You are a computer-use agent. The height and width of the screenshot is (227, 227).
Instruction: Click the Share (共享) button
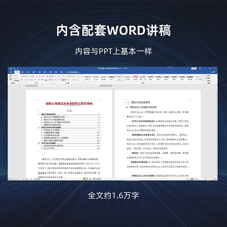coord(213,72)
